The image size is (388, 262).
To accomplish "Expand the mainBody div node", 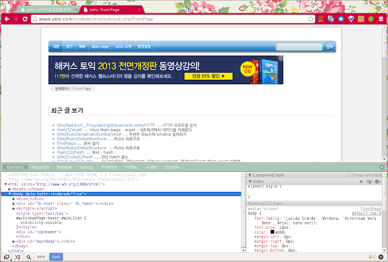I will click(x=14, y=241).
